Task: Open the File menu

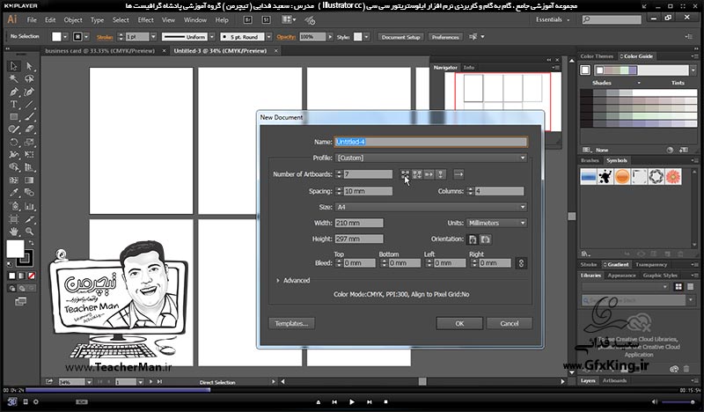Action: click(32, 19)
